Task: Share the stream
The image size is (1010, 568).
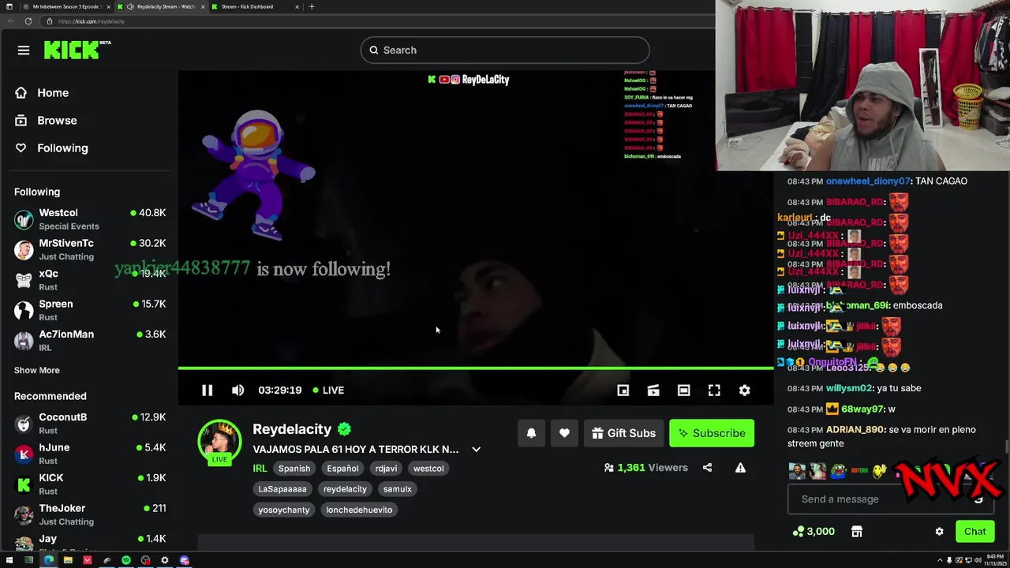Action: click(707, 468)
